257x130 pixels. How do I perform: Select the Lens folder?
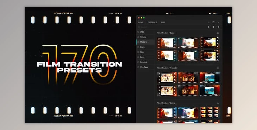(x=145, y=57)
